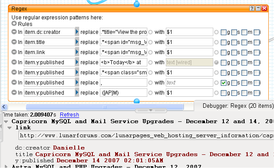Enable the g flag in the item.dc:creator row
274x168 pixels.
[223, 33]
